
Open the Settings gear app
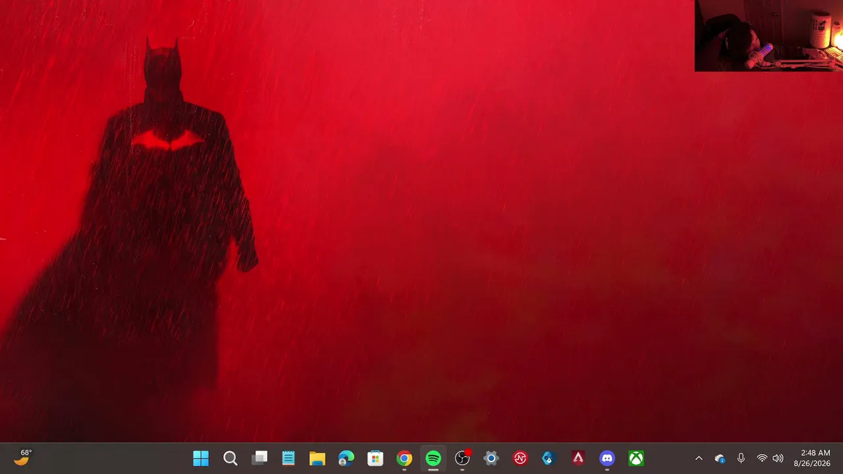tap(491, 458)
